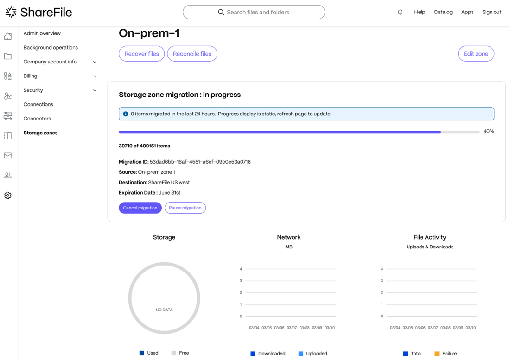
Task: Expand Company account info chevron
Action: pos(95,62)
